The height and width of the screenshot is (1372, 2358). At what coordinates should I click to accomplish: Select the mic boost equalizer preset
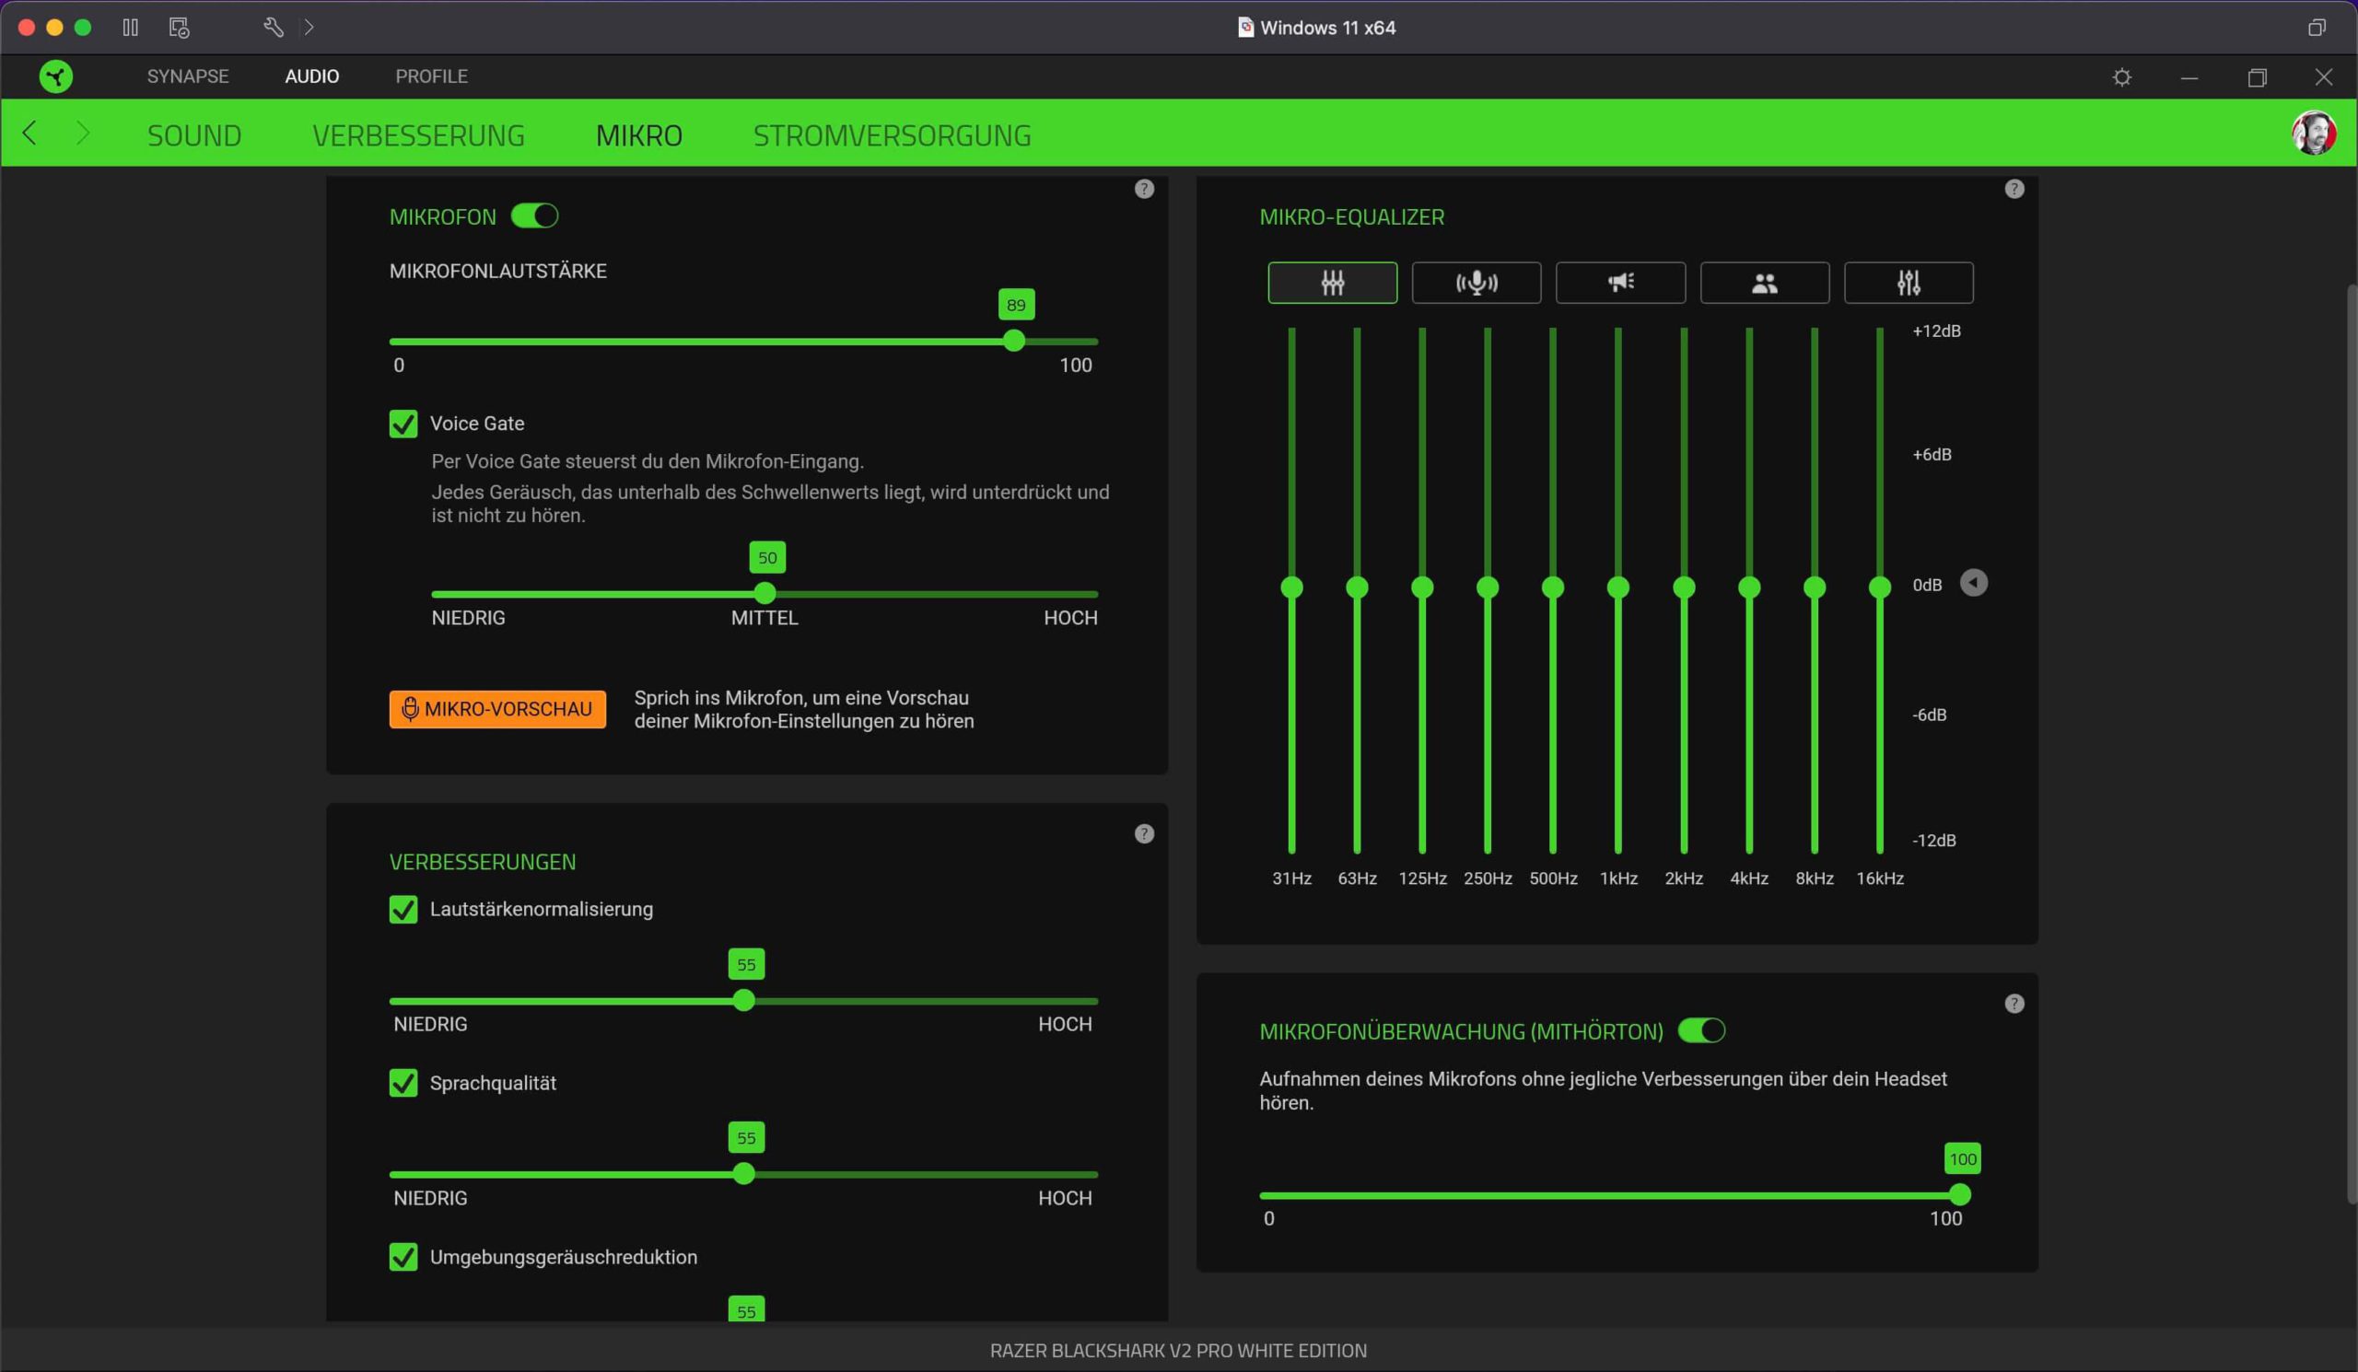1476,283
